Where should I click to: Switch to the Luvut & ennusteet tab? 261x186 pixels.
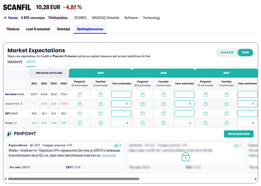38,29
